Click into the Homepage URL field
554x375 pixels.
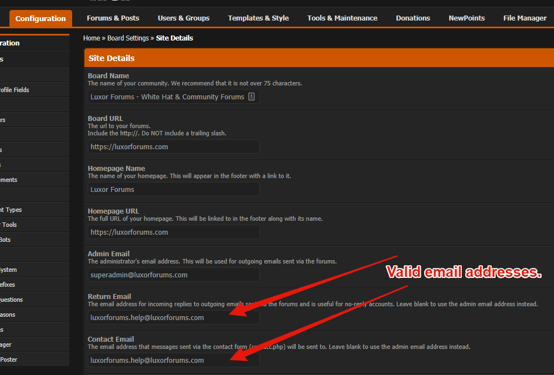(x=174, y=232)
